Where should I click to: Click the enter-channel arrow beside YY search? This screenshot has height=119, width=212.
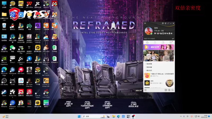tap(173, 39)
